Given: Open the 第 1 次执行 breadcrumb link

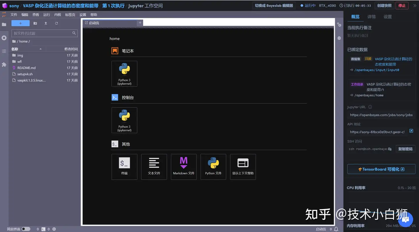Looking at the screenshot, I should 113,6.
